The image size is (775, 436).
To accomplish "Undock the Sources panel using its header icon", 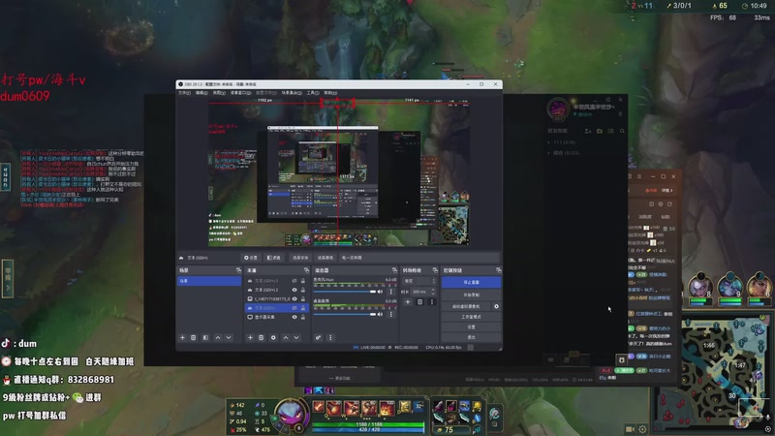I will 305,270.
